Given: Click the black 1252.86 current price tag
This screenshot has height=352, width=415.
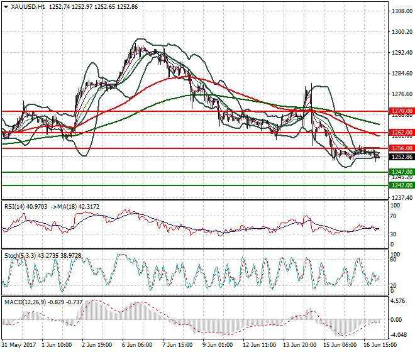Looking at the screenshot, I should [401, 157].
